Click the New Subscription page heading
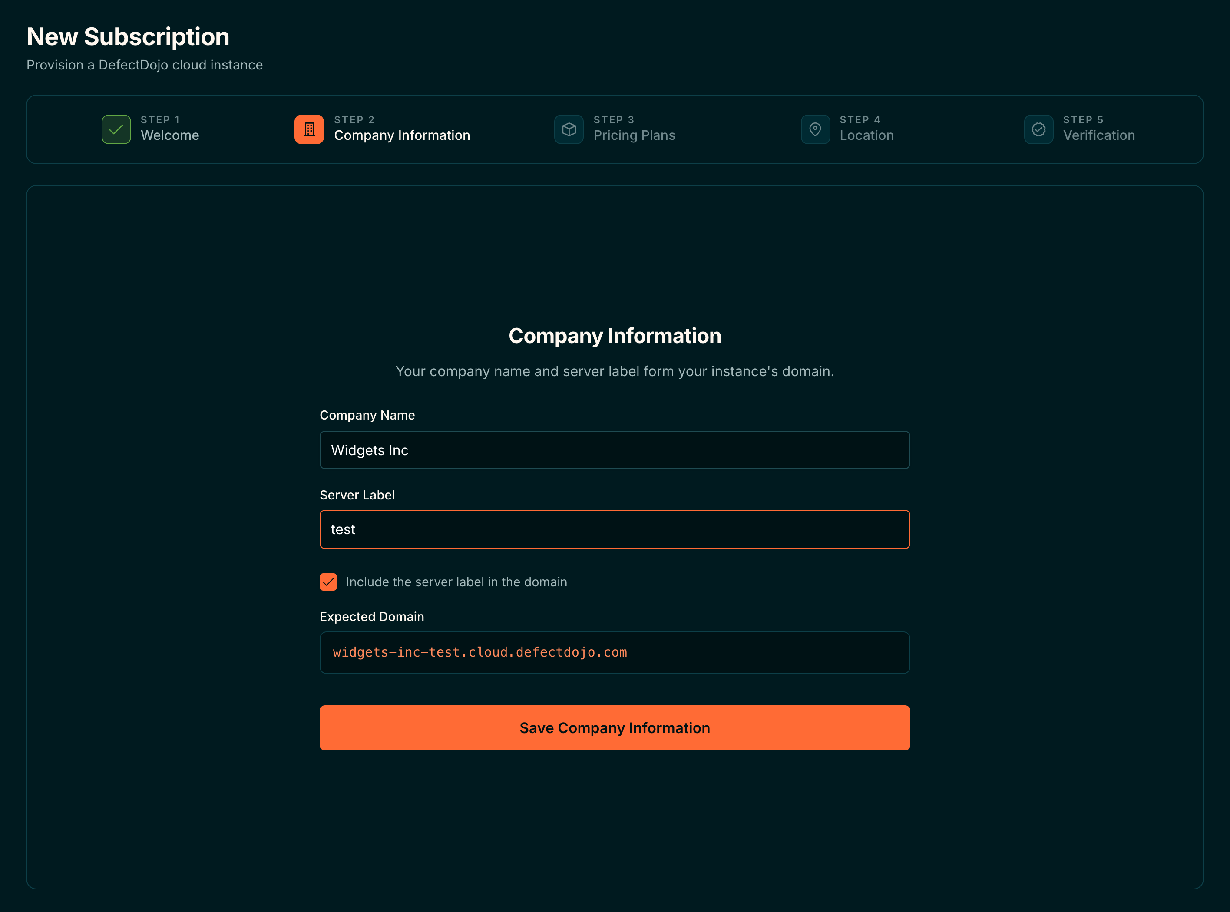The width and height of the screenshot is (1230, 912). [128, 37]
